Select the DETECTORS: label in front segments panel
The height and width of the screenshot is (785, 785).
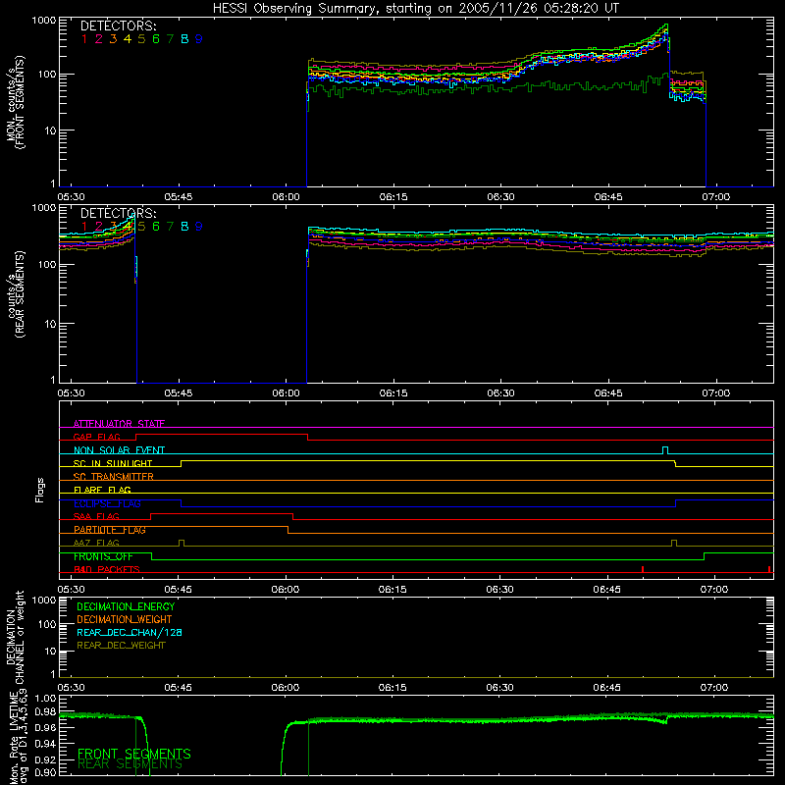click(118, 26)
